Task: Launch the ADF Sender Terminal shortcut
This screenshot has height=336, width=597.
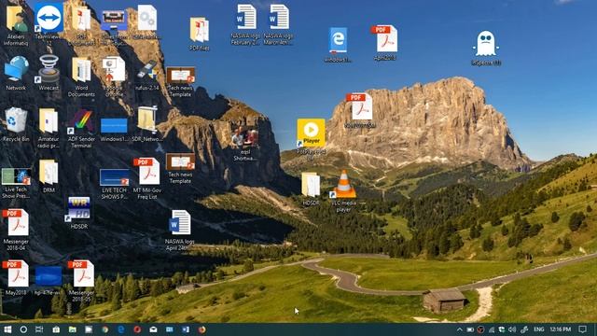Action: (x=81, y=128)
